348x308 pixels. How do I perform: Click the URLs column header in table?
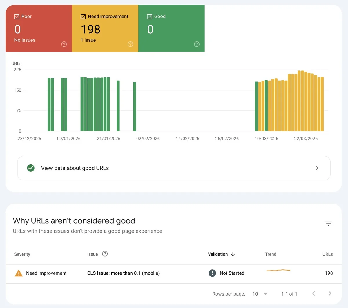328,254
